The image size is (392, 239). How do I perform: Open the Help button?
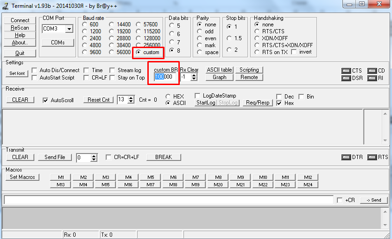20,35
